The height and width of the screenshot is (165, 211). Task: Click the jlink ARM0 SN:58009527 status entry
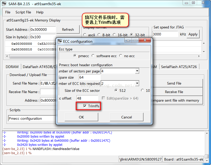tap(140, 159)
